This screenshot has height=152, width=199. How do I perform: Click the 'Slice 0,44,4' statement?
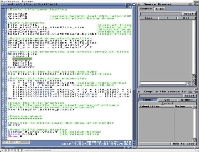coord(23,134)
